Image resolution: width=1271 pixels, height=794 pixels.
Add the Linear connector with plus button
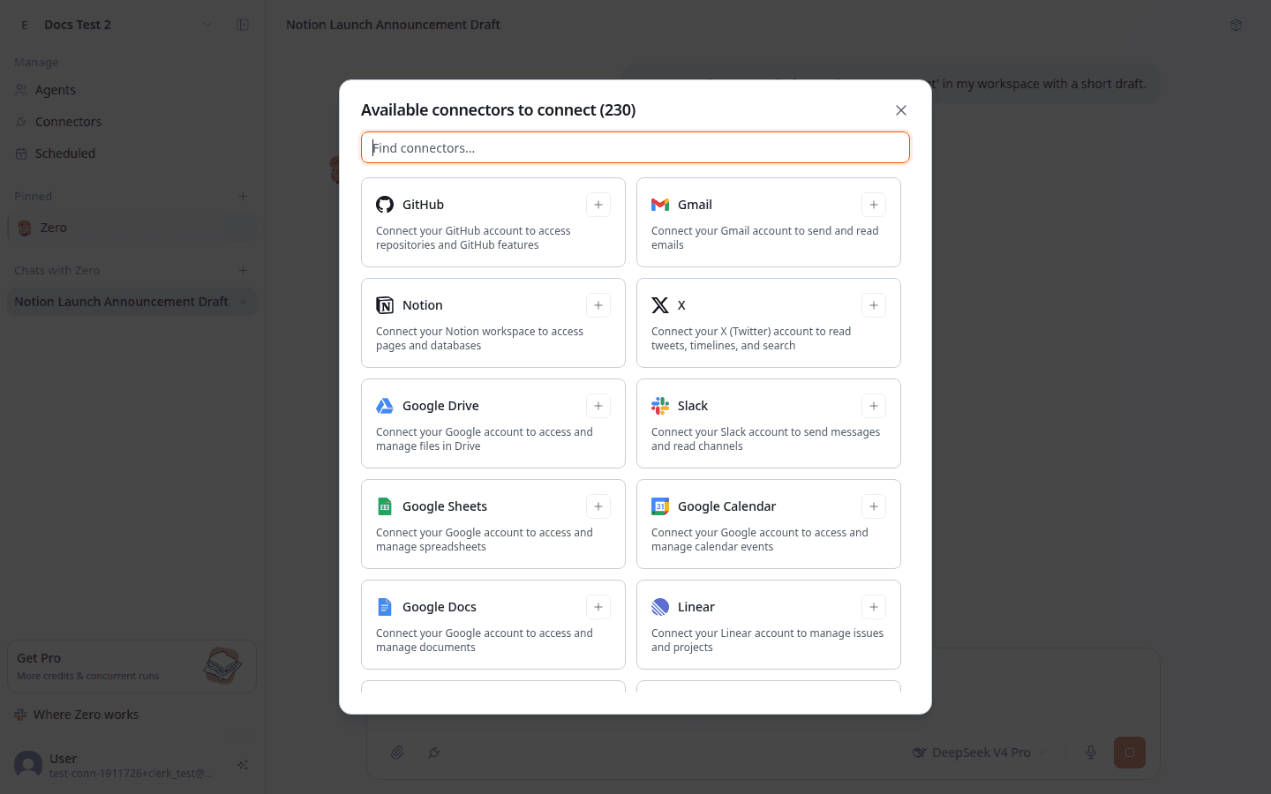[x=874, y=607]
